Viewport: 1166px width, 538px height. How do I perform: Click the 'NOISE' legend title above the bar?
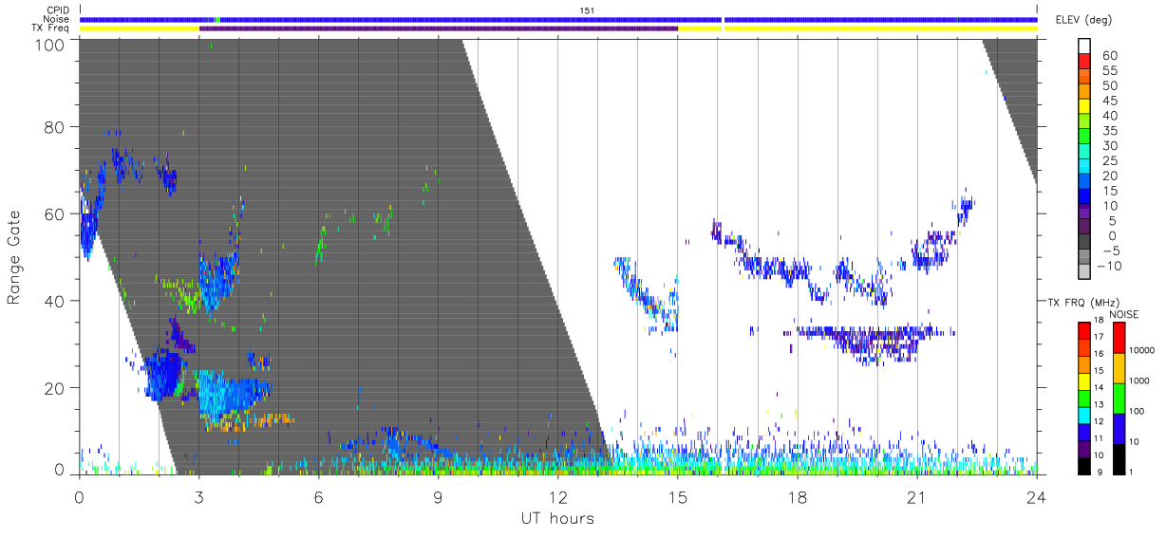tap(1124, 314)
